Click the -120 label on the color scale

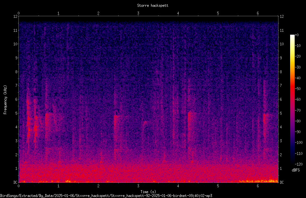tap(299, 164)
